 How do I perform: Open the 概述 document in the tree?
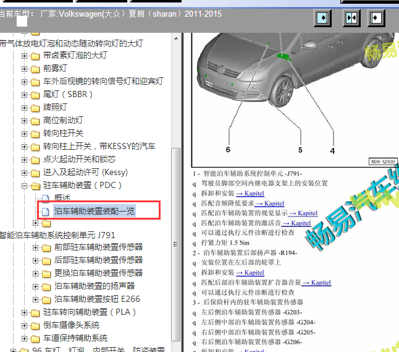(x=62, y=197)
